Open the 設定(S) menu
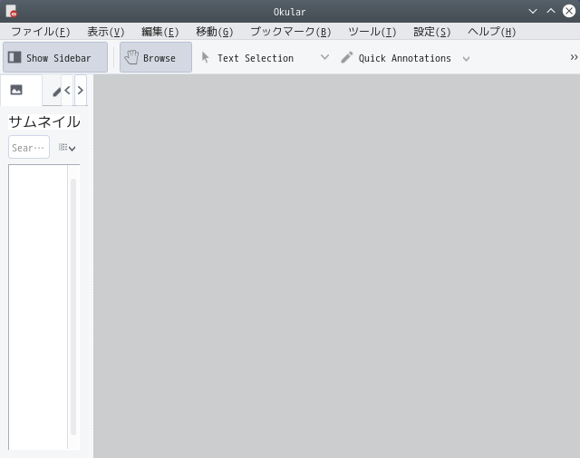 tap(432, 32)
